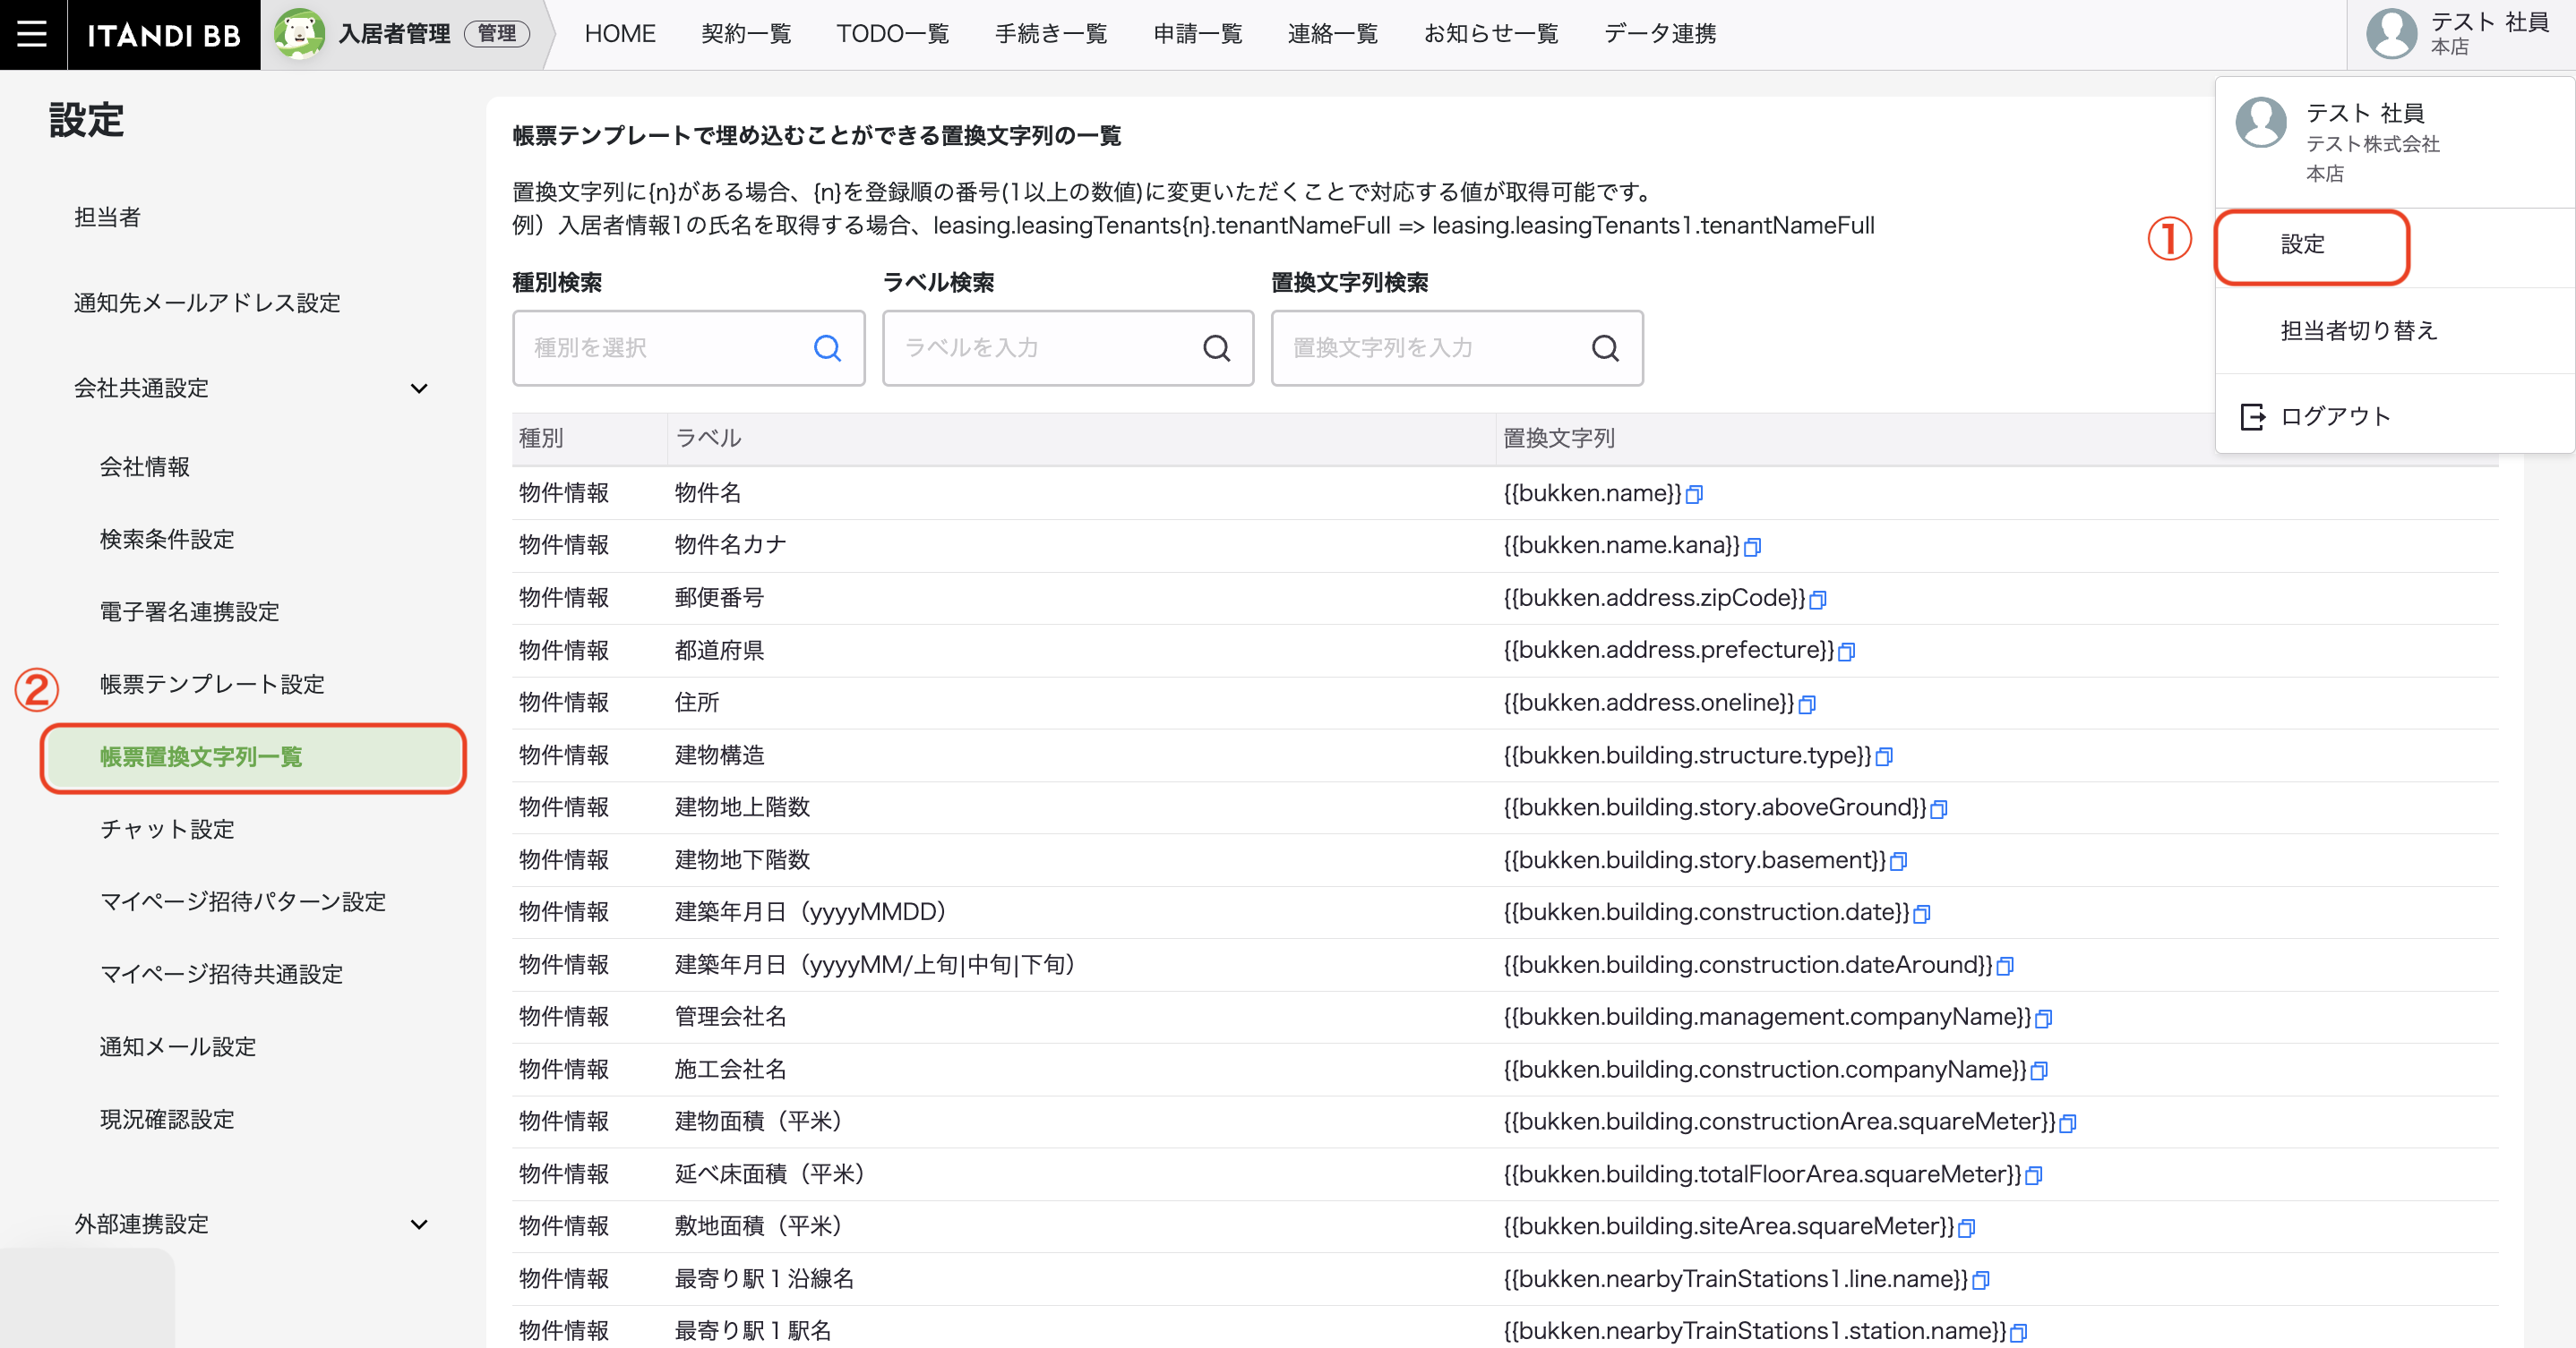Click ログアウト in user menu
This screenshot has height=1348, width=2576.
2335,417
